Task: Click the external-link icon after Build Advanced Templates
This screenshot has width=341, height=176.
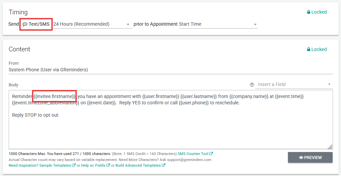Action: (163, 165)
